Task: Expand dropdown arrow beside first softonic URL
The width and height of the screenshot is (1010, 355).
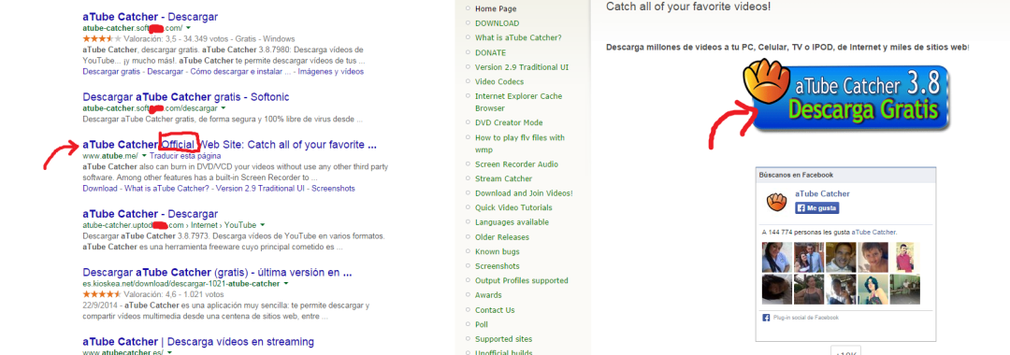Action: pos(188,28)
